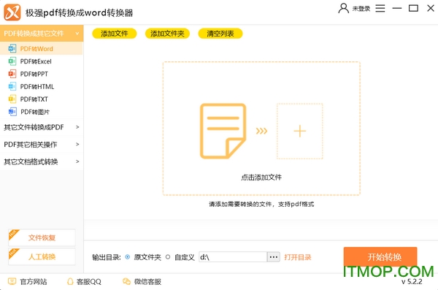Click the 未登录 login text
The image size is (438, 290).
pos(361,9)
